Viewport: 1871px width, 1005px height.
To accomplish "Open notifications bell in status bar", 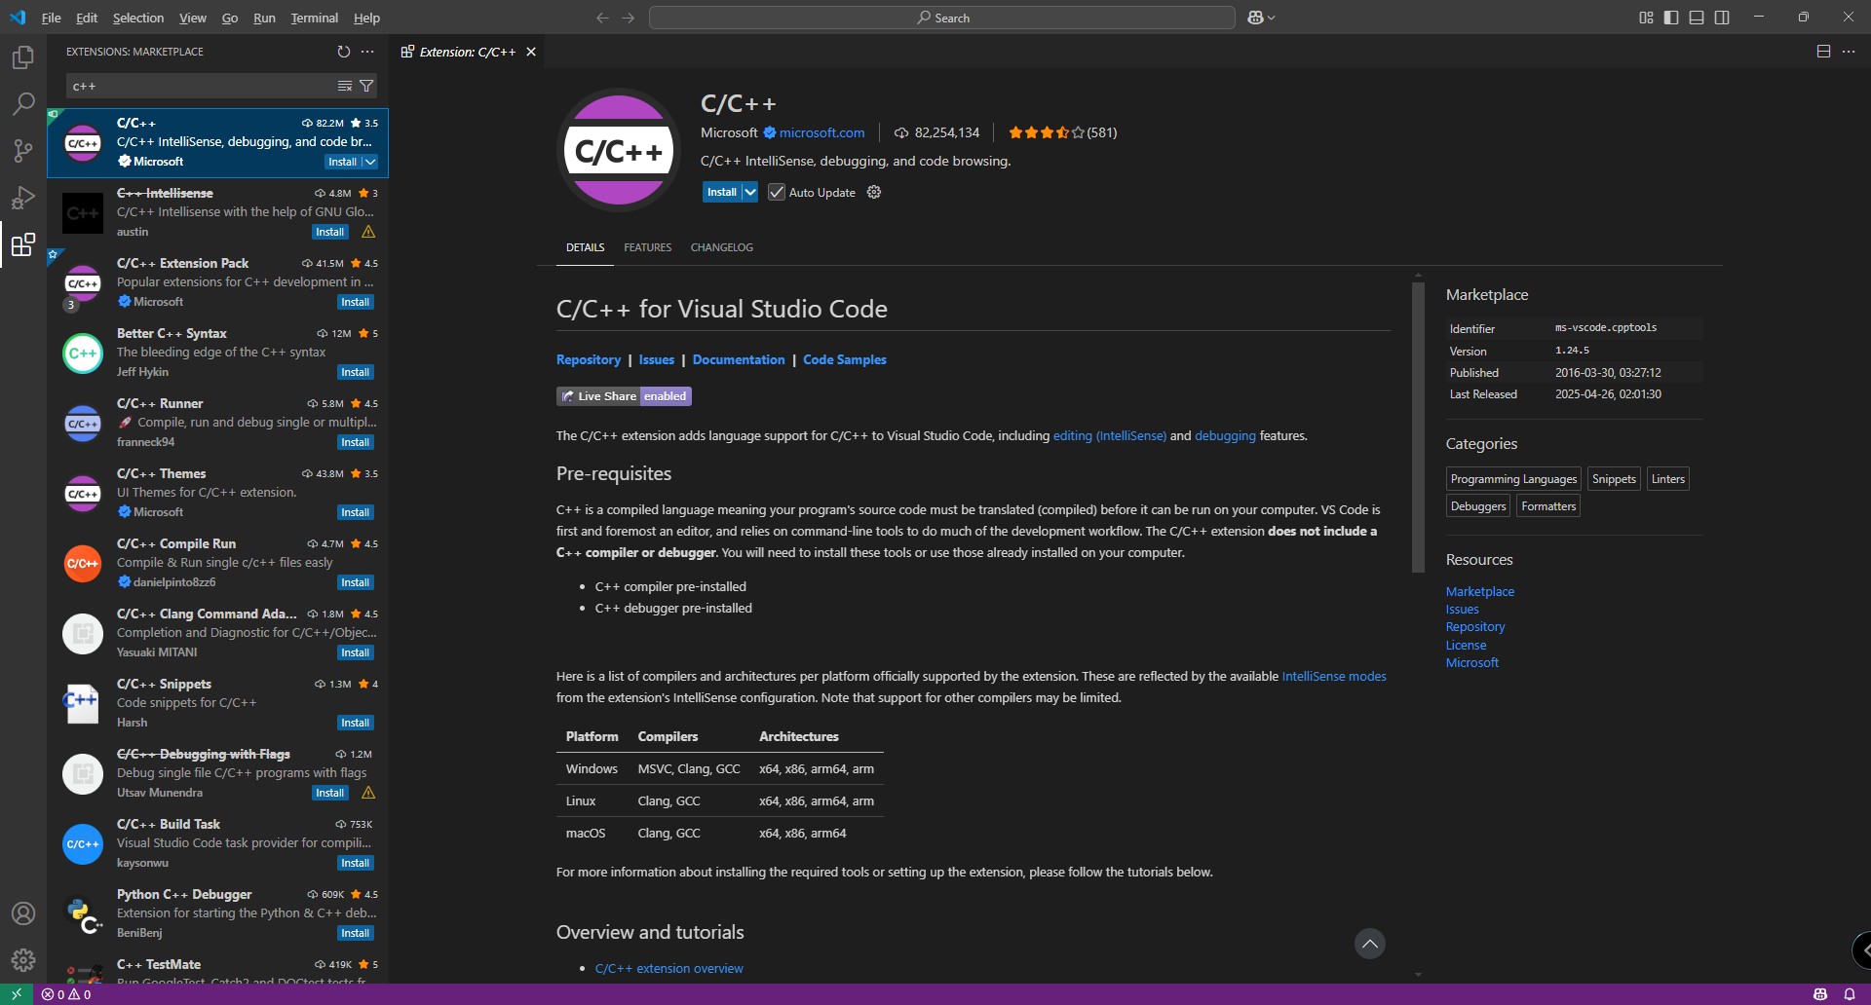I will 1850,994.
